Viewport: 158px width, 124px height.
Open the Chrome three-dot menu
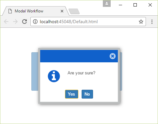[152, 22]
